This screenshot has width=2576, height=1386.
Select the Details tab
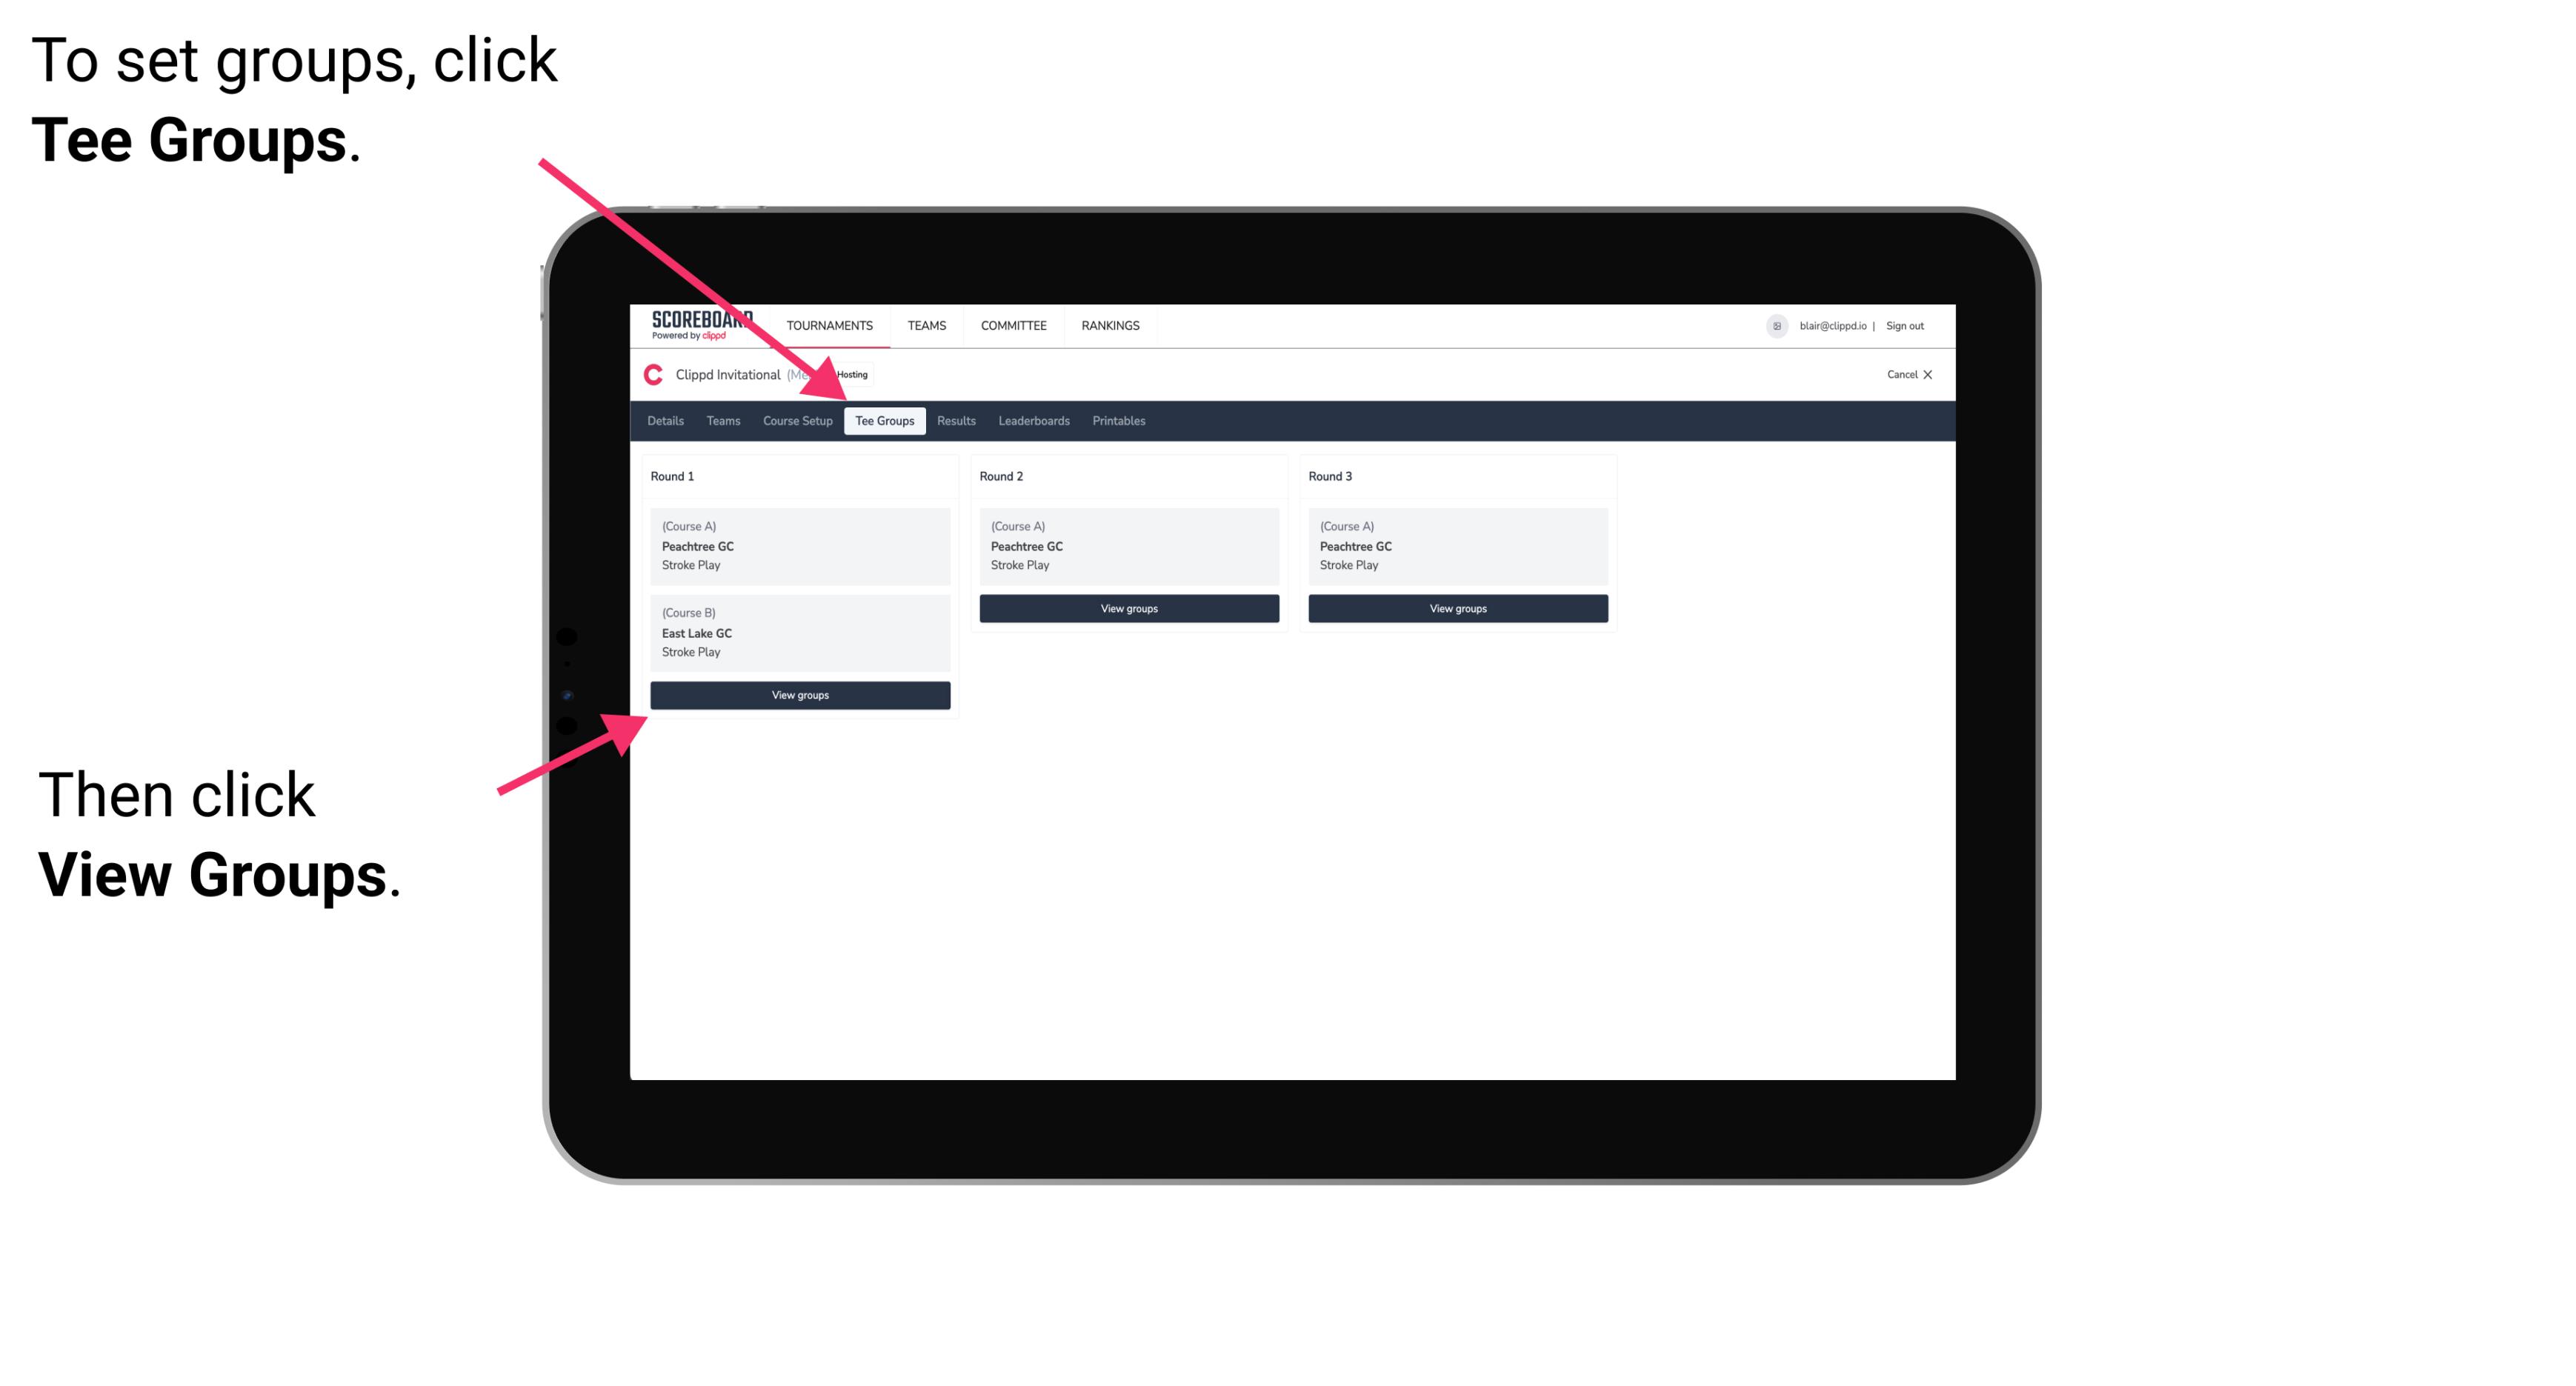click(666, 422)
